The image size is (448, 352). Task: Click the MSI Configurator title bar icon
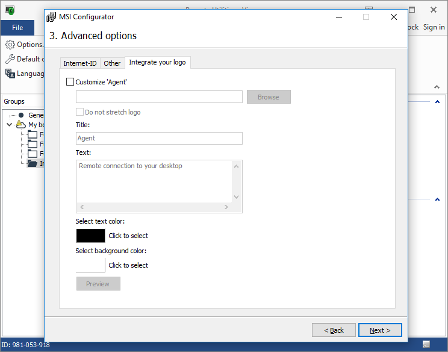coord(51,17)
